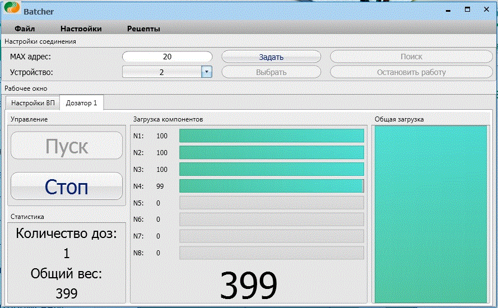Minimize the Batcher window
The image size is (498, 308).
click(x=448, y=10)
